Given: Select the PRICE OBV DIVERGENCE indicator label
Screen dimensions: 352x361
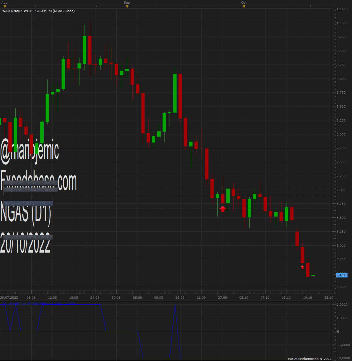Looking at the screenshot, I should (39, 304).
